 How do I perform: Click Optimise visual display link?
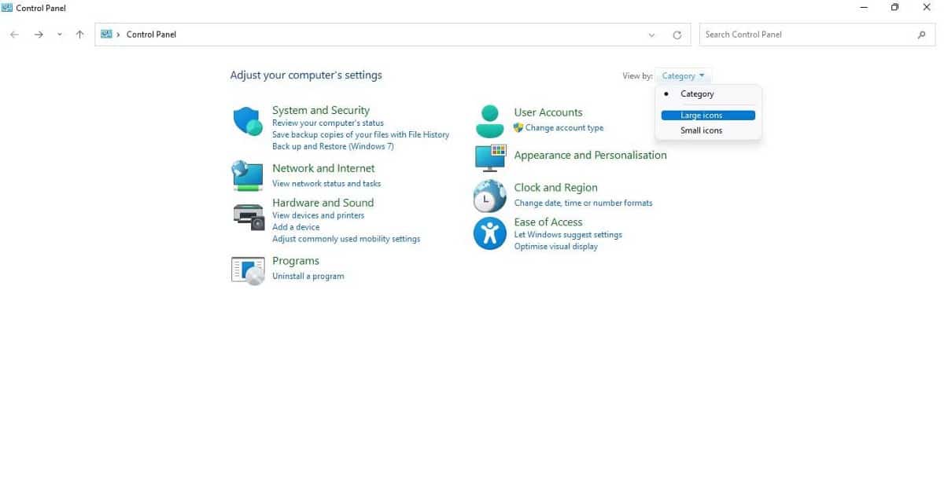pos(555,246)
